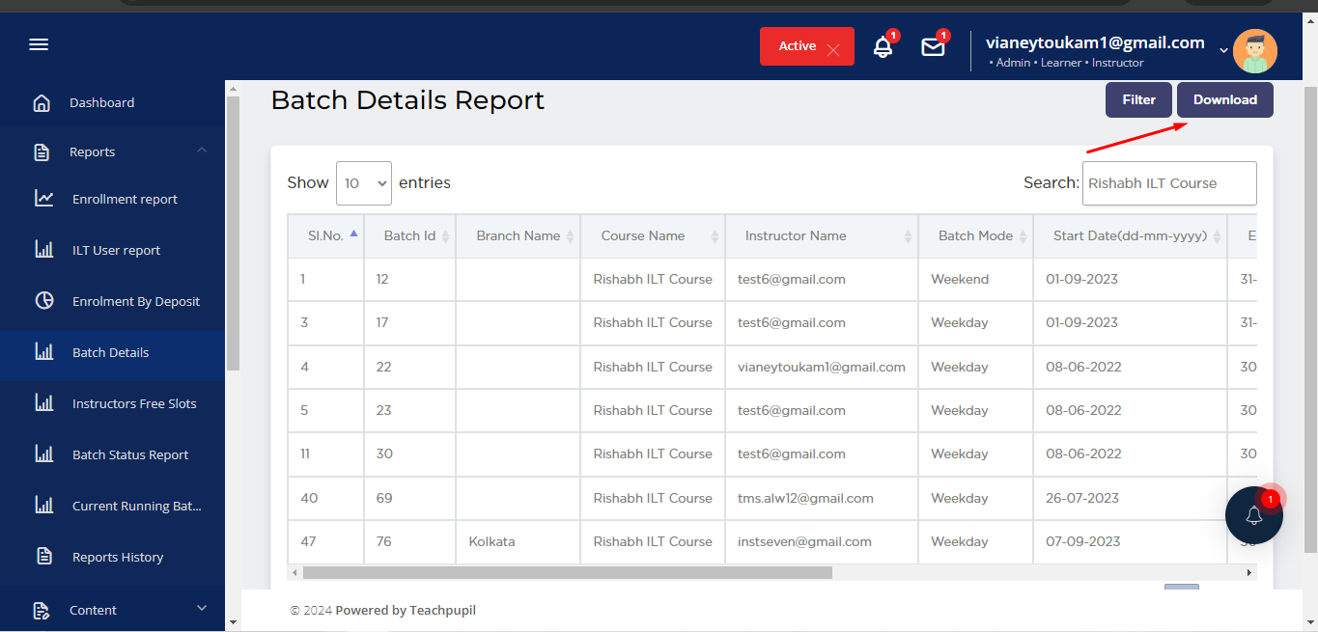1318x632 pixels.
Task: Collapse the Reports sidebar section
Action: coord(201,151)
